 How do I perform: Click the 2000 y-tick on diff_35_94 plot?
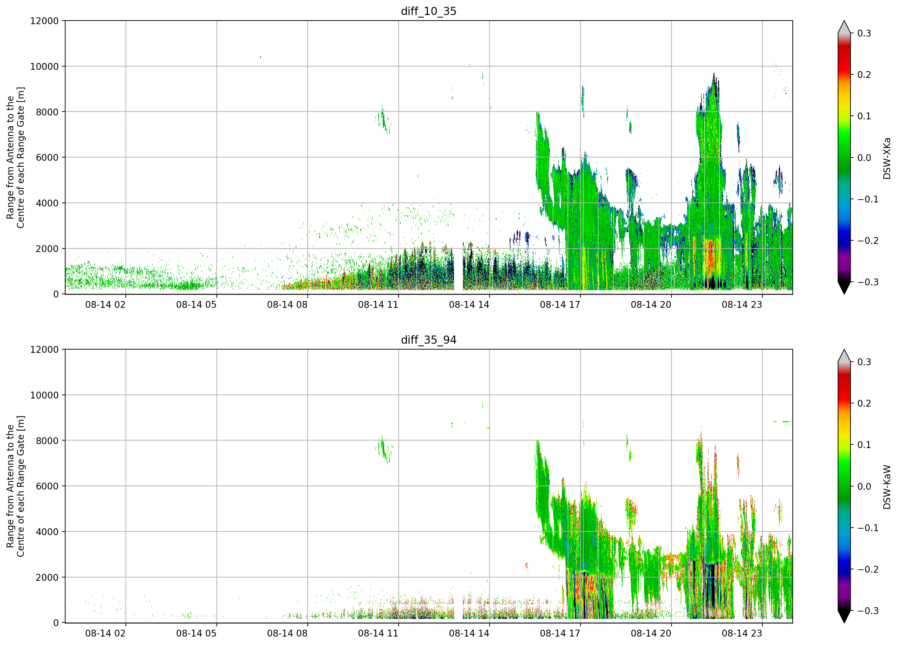(47, 577)
